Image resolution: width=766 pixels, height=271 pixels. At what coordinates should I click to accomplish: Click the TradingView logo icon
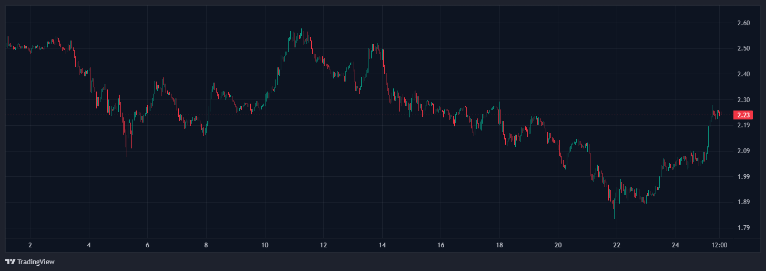[x=10, y=262]
